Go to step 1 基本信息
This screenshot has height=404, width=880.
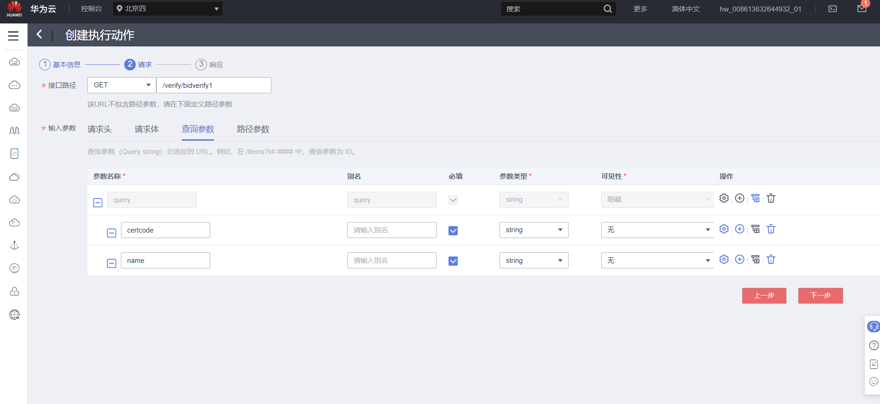pos(60,64)
